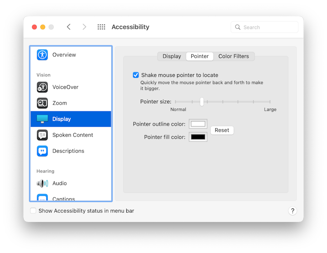Disable Shake mouse pointer to locate
The width and height of the screenshot is (327, 253).
(136, 75)
